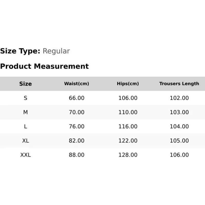Click the Regular size type value
The image size is (205, 205).
coord(56,51)
